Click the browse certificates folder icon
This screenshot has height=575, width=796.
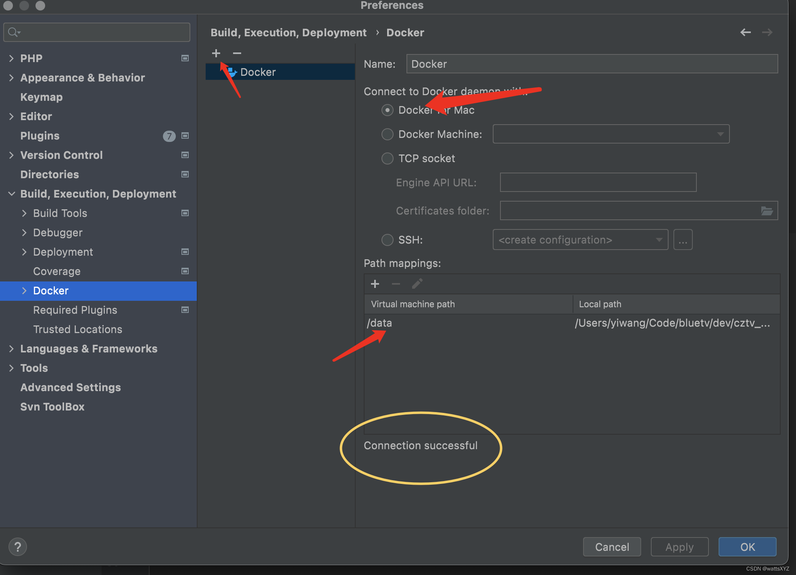(x=768, y=211)
